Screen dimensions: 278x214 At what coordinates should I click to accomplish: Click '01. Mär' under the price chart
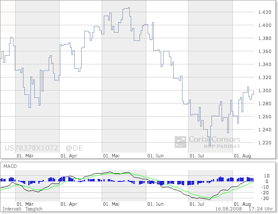pyautogui.click(x=25, y=156)
